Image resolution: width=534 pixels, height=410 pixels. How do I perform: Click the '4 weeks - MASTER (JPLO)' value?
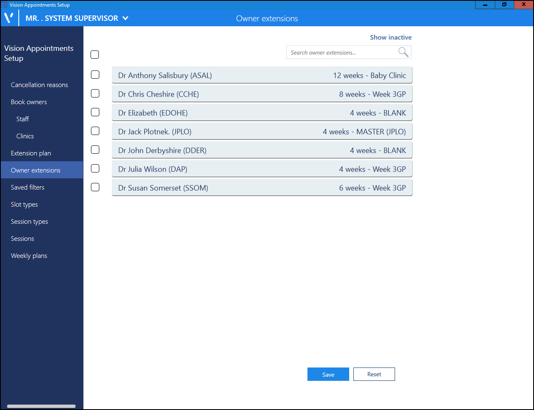[x=364, y=132]
